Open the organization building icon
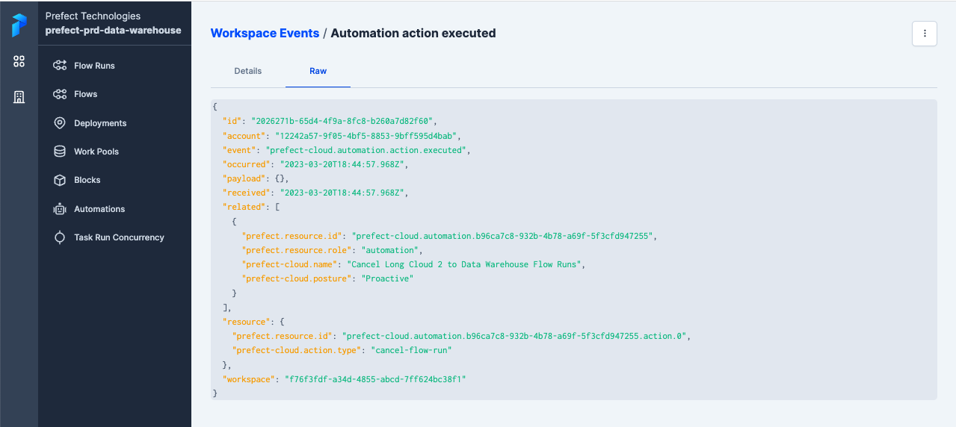 (19, 97)
